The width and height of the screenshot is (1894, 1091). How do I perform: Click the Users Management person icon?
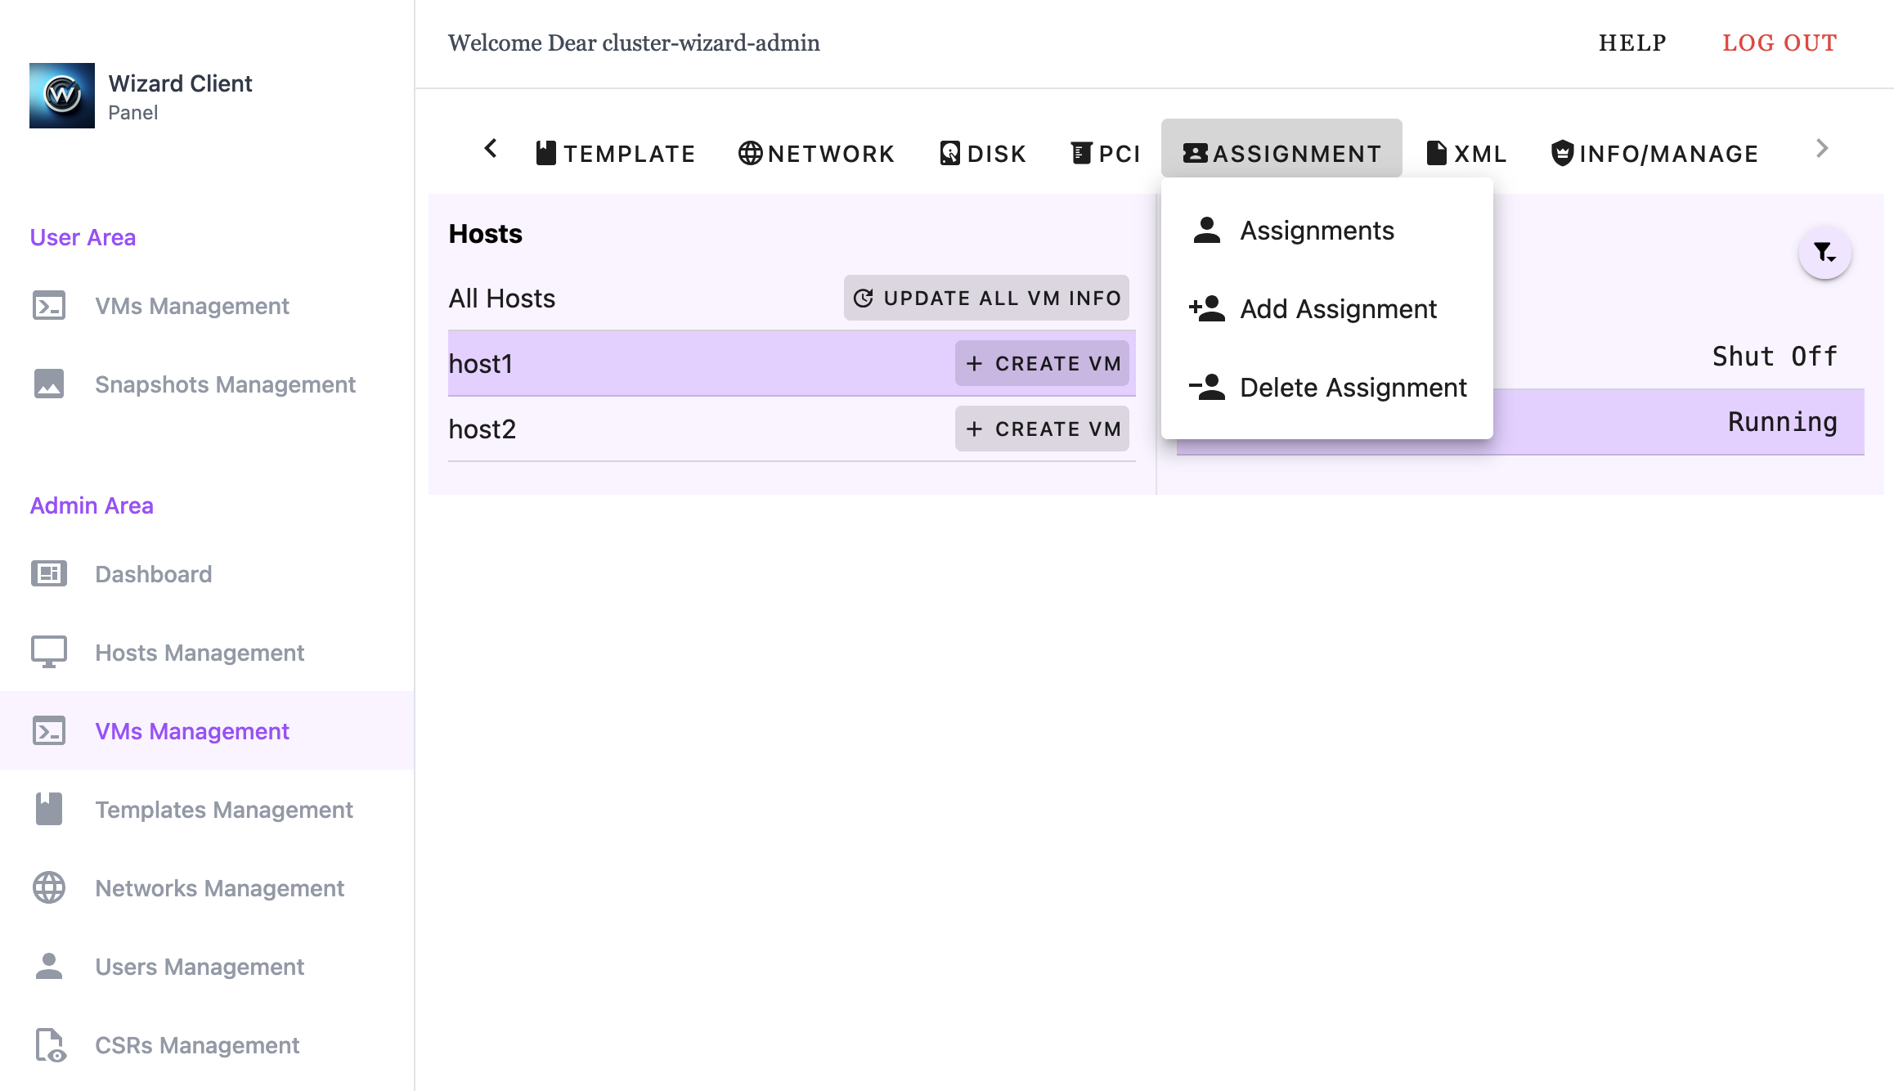point(49,967)
